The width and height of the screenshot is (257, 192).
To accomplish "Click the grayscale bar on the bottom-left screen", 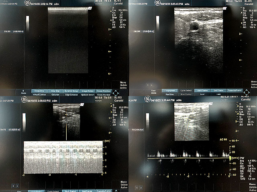I will click(24, 122).
